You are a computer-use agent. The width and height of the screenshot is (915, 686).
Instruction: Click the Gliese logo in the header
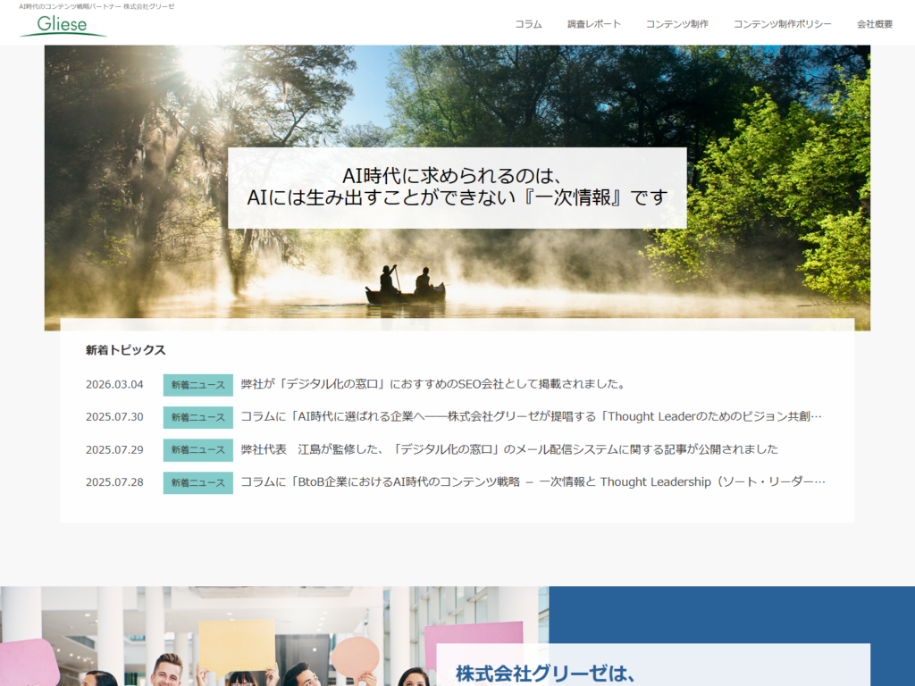coord(63,25)
